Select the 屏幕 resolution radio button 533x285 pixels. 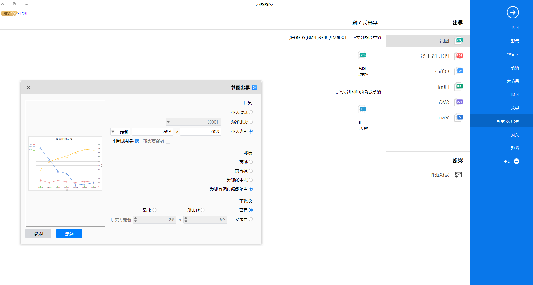251,210
